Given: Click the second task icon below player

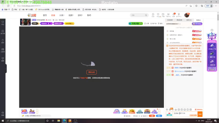Looking at the screenshot, I should 32,111.
